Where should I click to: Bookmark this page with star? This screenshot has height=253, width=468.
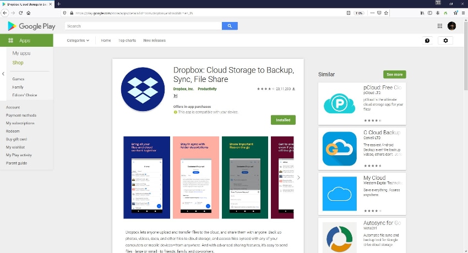(x=386, y=13)
